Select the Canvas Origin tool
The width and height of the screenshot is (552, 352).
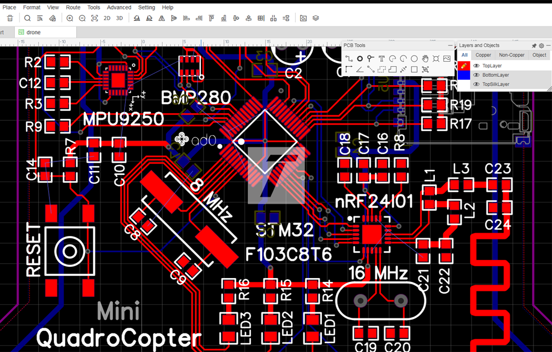348,70
